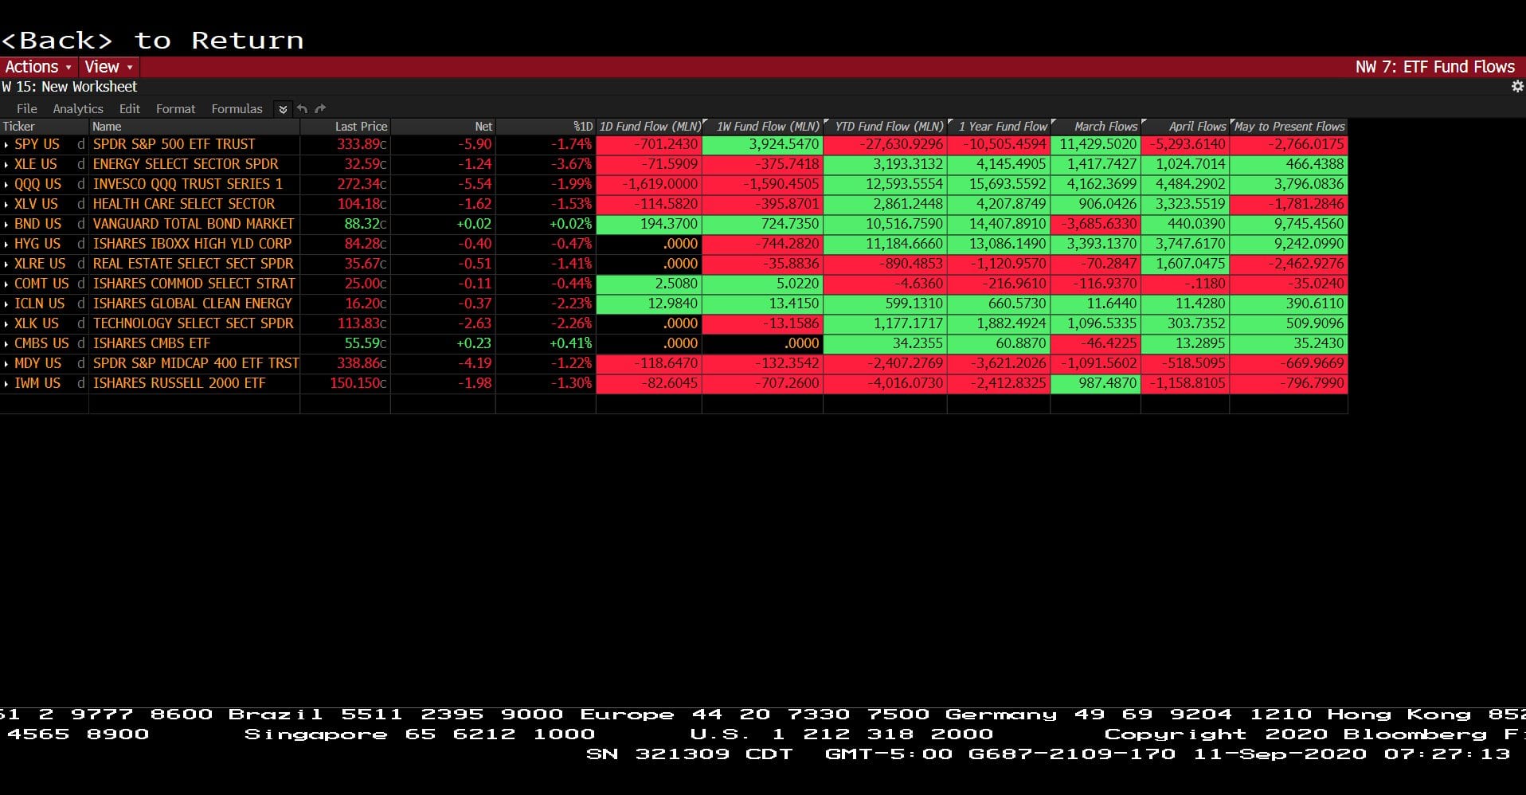Open the Format menu

pyautogui.click(x=175, y=108)
